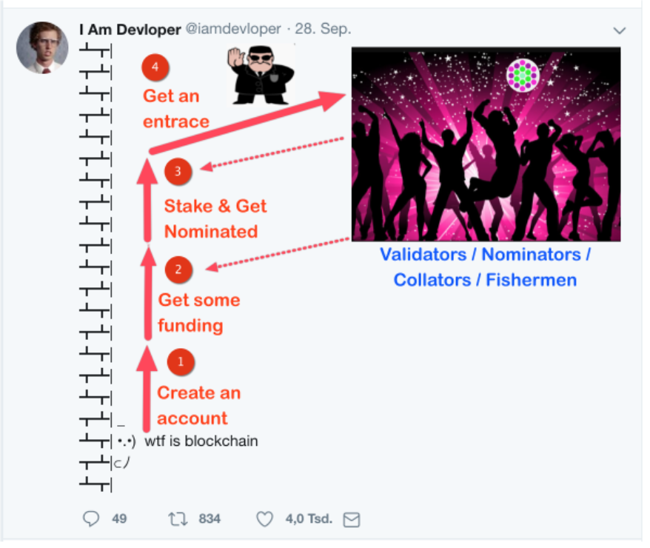Click the 28. Sep. tweet timestamp
The image size is (650, 548).
pos(324,30)
